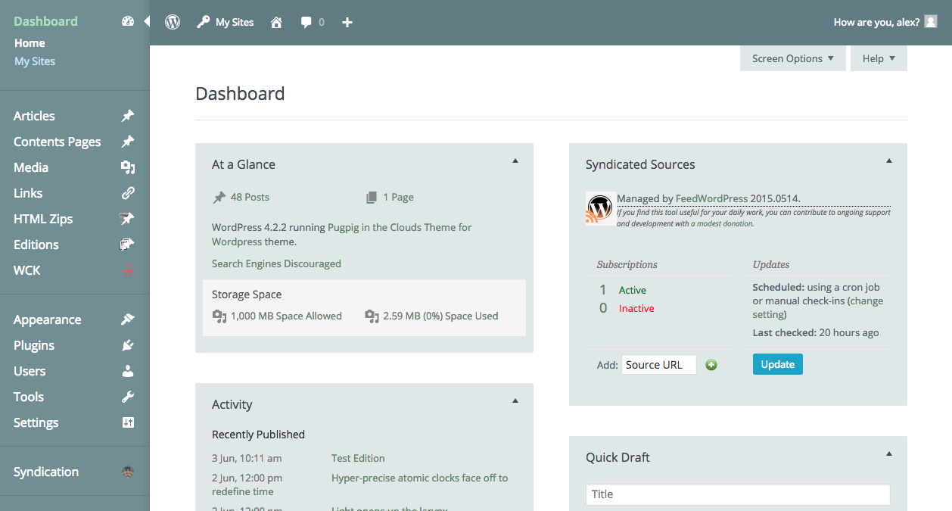
Task: Click the key icon beside My Sites
Action: point(203,22)
